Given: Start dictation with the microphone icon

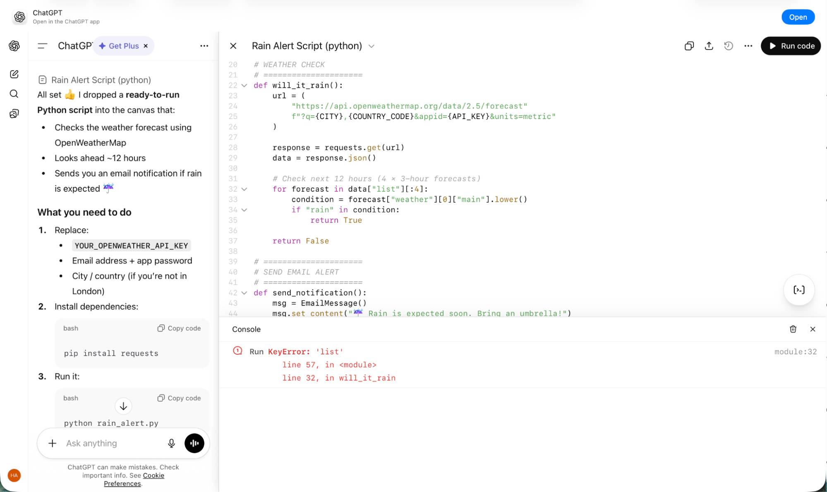Looking at the screenshot, I should pos(171,443).
